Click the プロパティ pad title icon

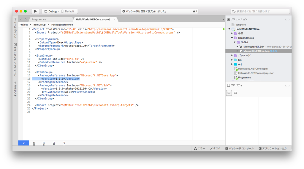pyautogui.click(x=228, y=85)
